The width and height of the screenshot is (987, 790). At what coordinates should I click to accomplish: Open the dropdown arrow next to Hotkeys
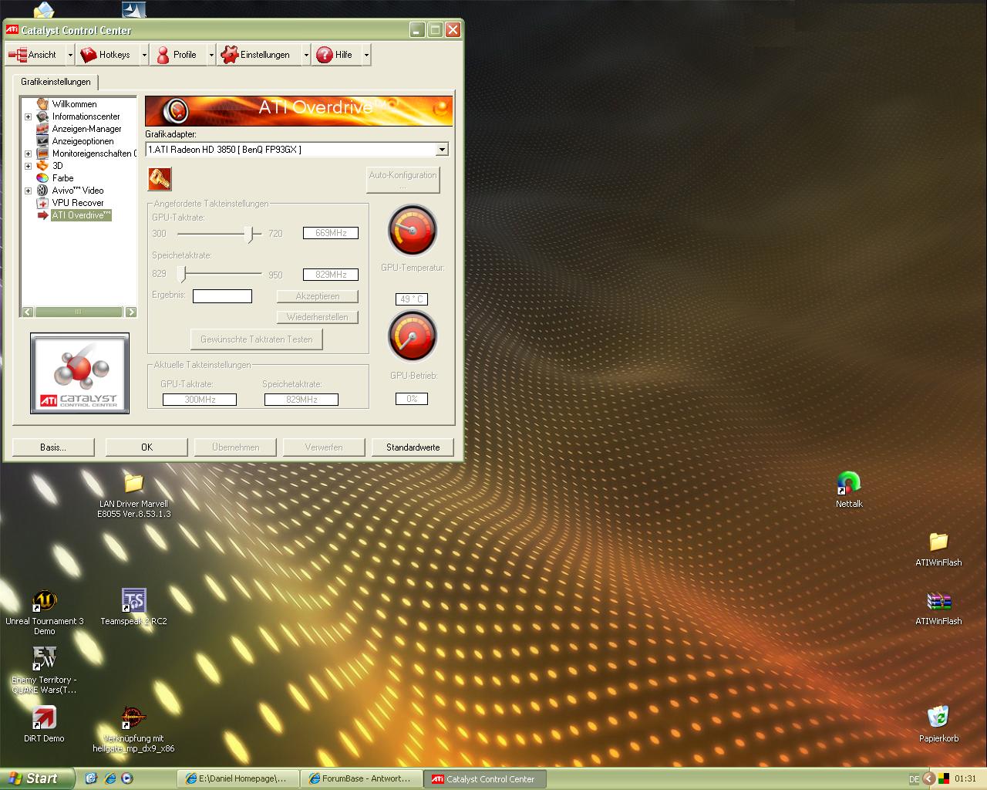(144, 55)
